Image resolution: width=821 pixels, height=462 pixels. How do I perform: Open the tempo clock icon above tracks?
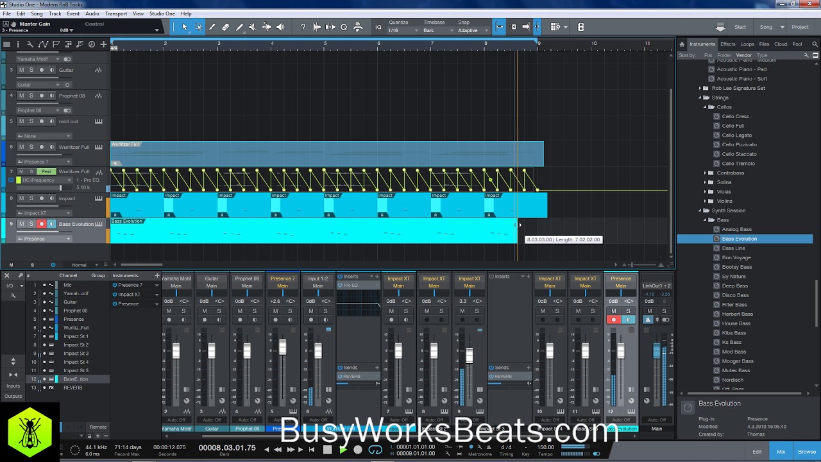pos(92,44)
